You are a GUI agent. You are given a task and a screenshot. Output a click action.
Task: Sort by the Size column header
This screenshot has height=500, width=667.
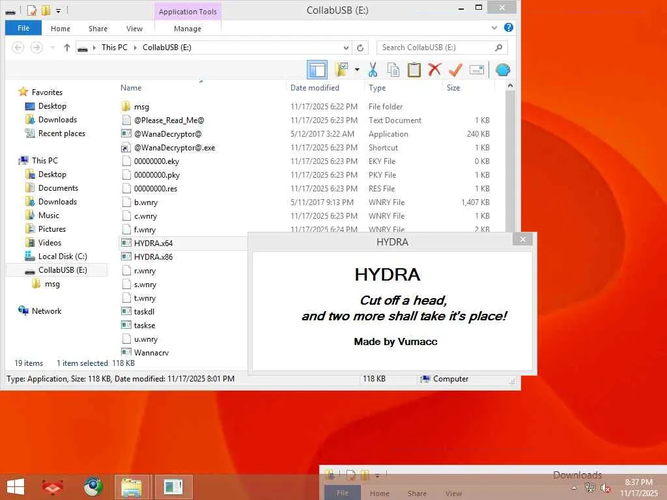coord(453,88)
